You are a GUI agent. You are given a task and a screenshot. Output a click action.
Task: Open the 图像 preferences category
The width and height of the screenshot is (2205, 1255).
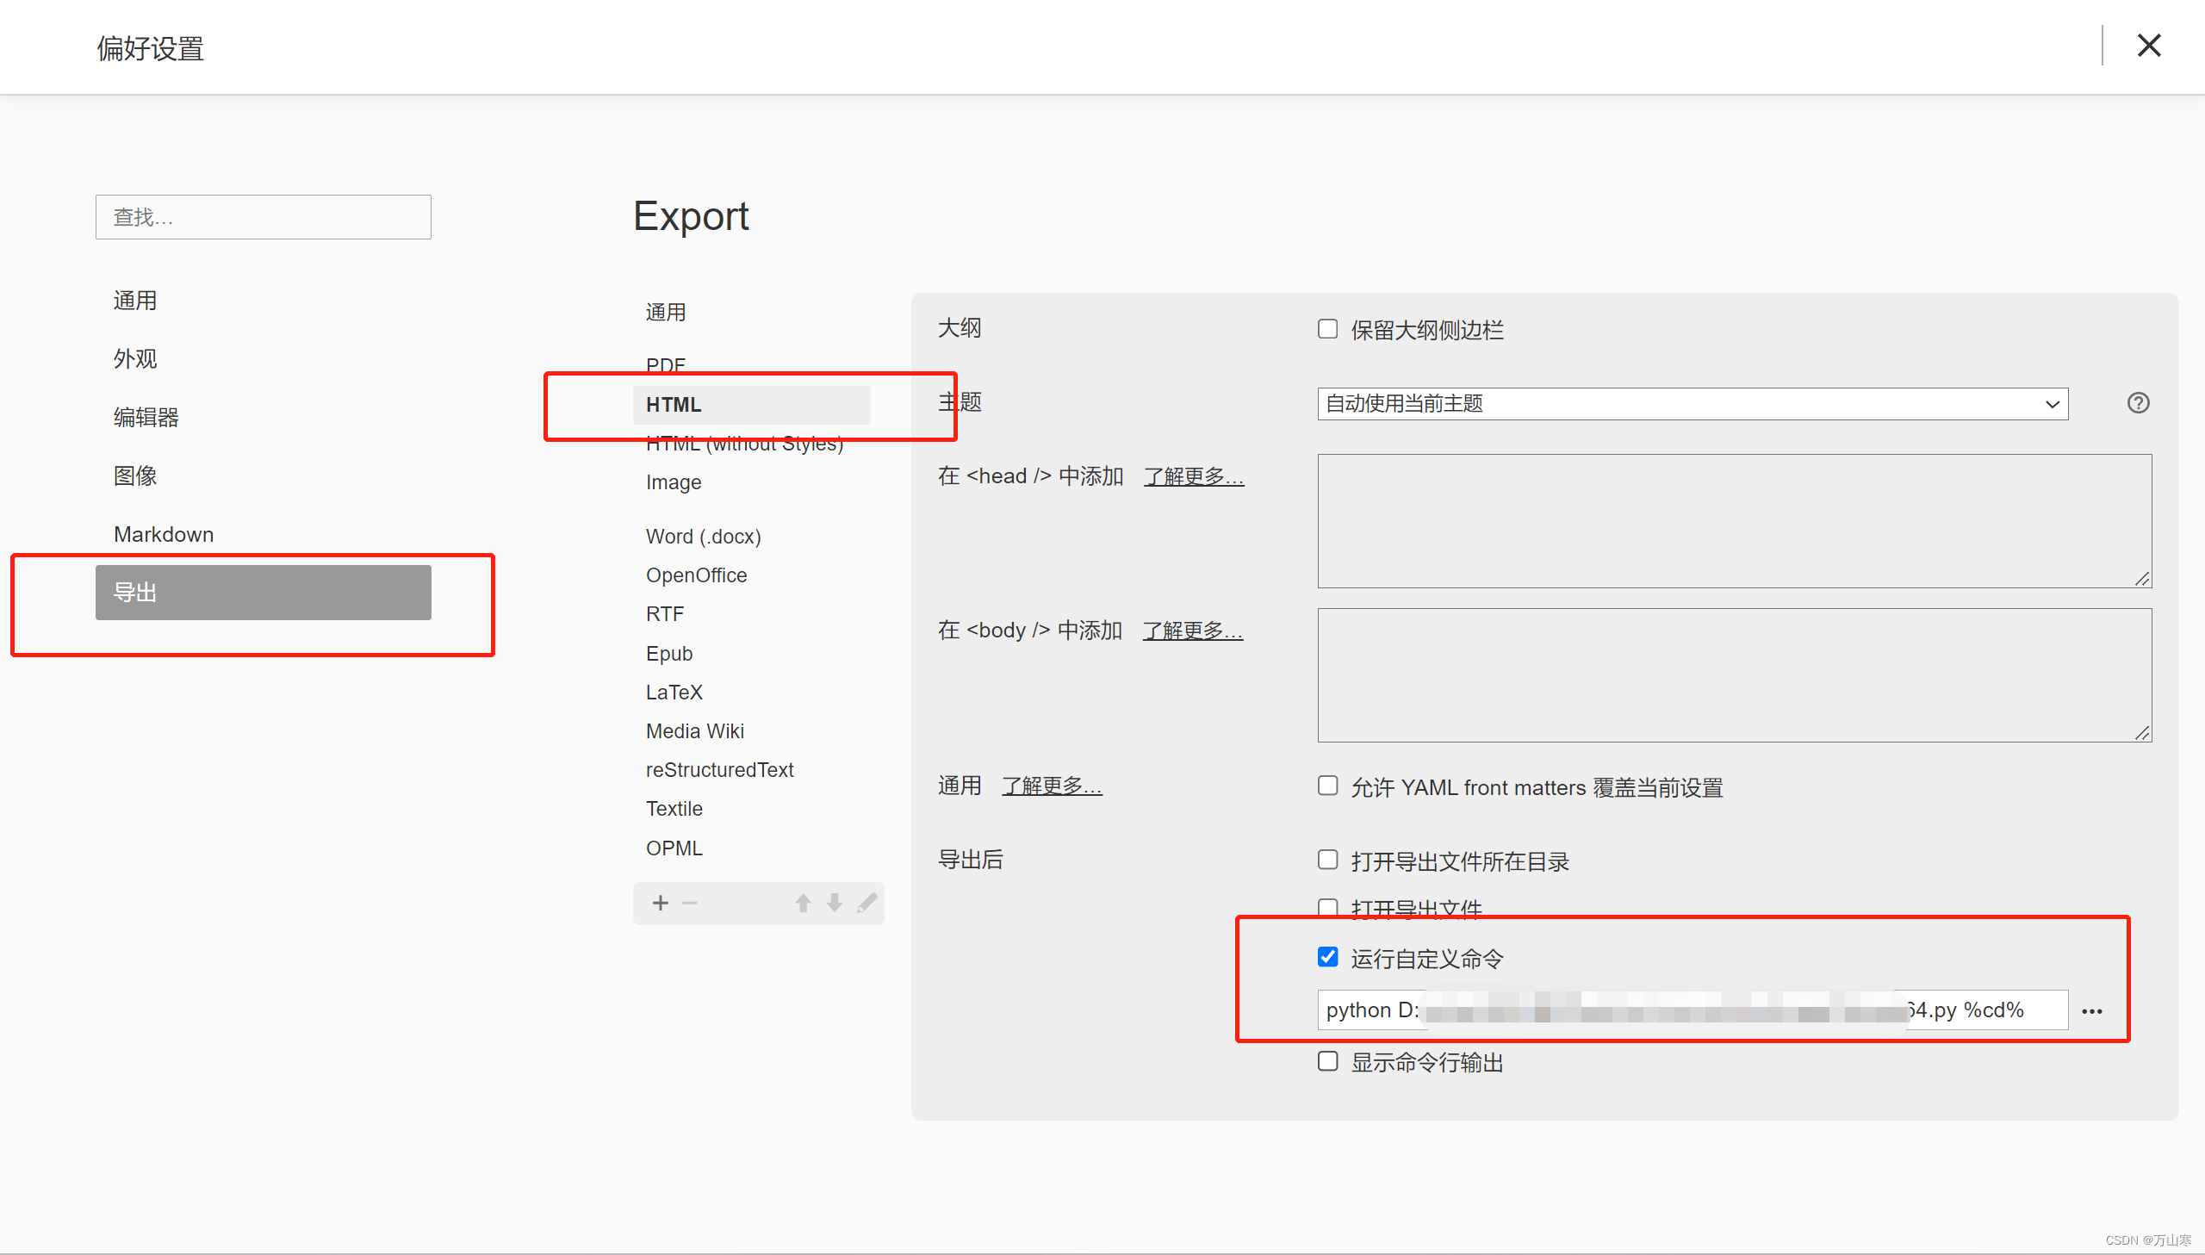(x=135, y=475)
